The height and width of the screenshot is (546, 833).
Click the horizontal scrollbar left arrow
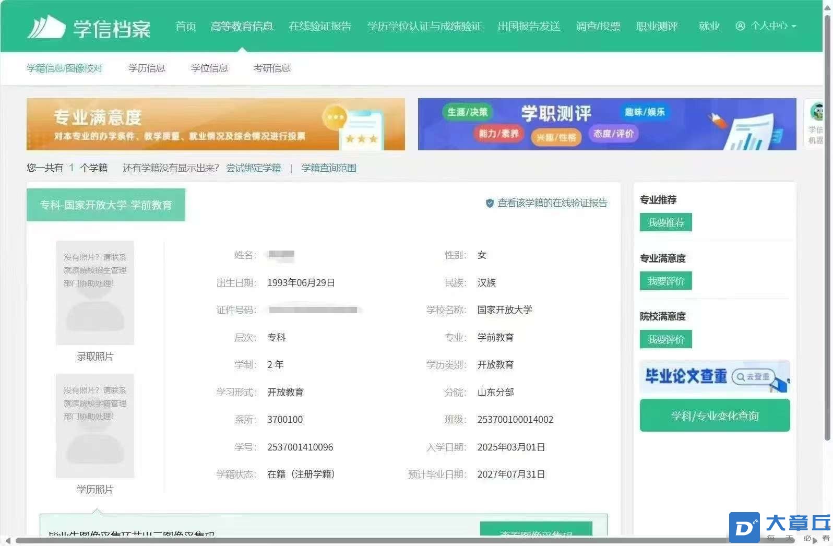tap(7, 540)
